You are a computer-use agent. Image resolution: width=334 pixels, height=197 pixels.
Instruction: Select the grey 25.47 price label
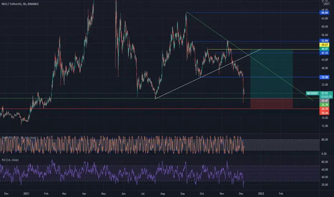pyautogui.click(x=324, y=101)
